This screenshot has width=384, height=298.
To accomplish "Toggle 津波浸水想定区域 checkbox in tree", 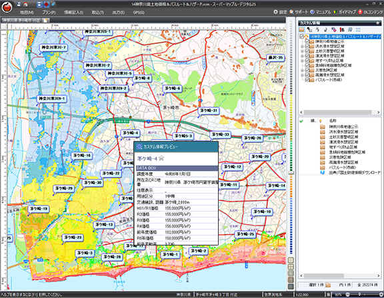I will click(307, 56).
